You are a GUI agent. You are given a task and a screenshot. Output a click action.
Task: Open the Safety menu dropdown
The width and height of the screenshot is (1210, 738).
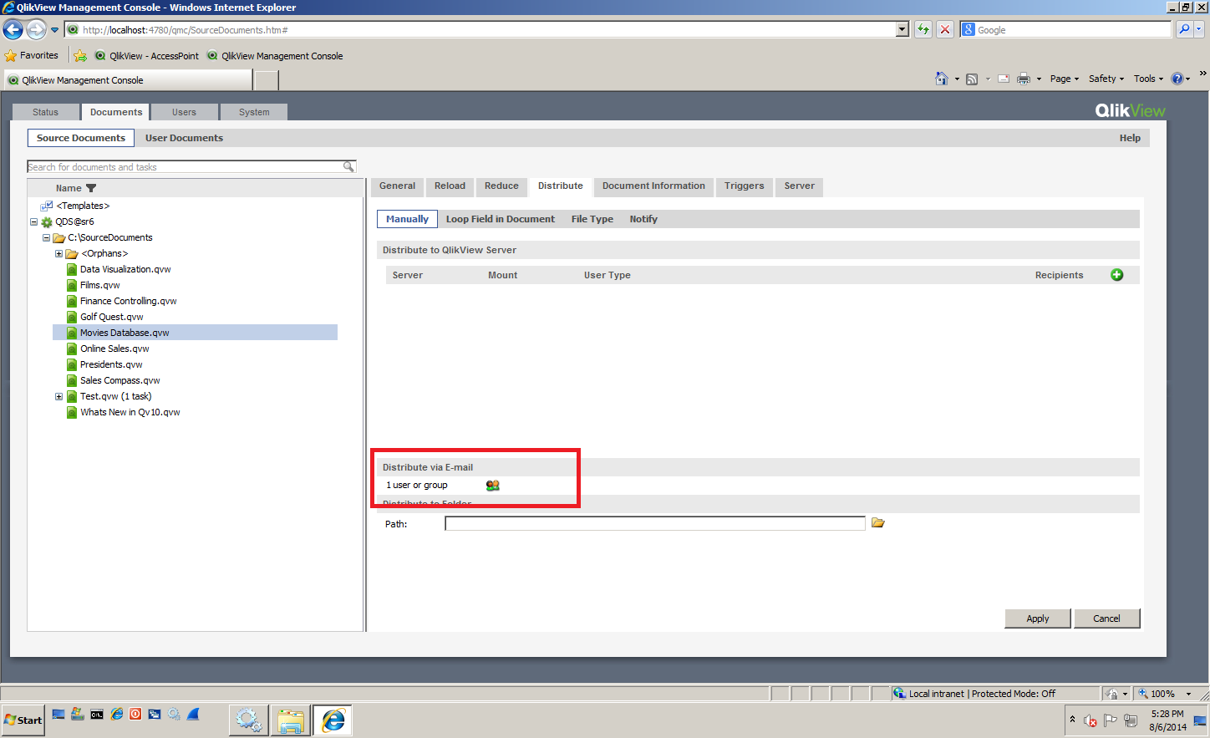click(1106, 79)
